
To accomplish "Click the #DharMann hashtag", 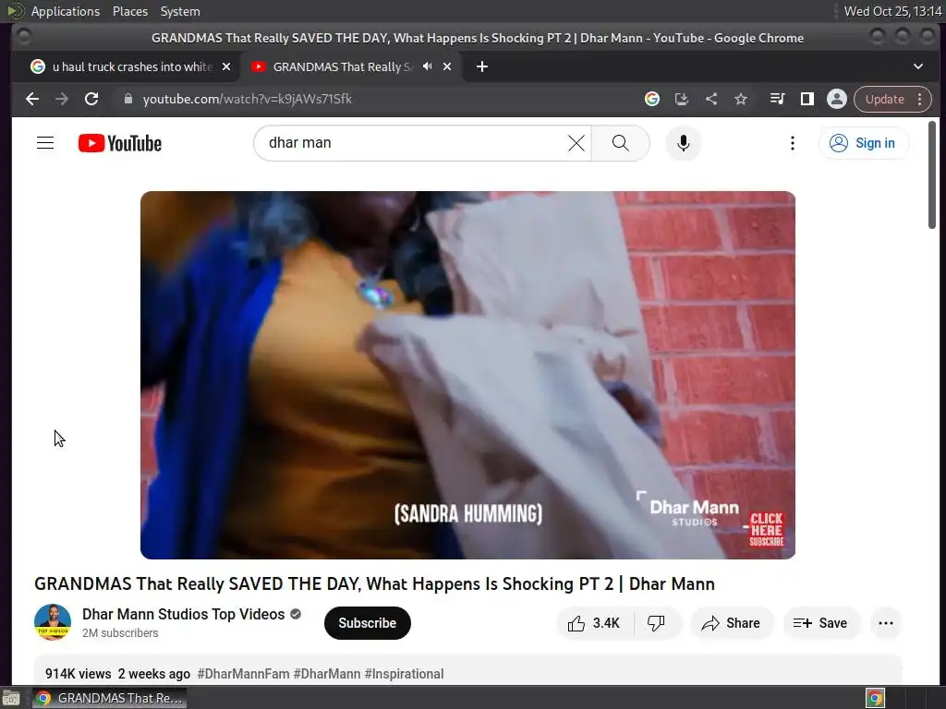I will pyautogui.click(x=326, y=673).
